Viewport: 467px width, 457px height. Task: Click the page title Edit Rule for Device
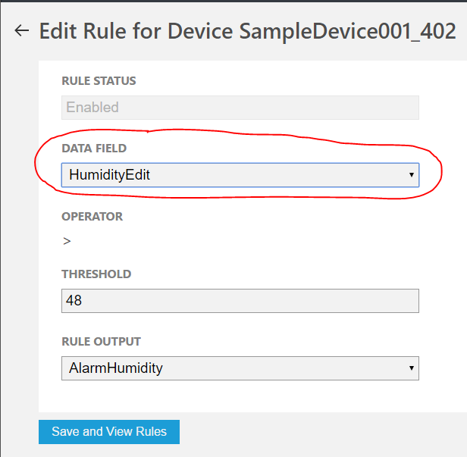(x=136, y=31)
